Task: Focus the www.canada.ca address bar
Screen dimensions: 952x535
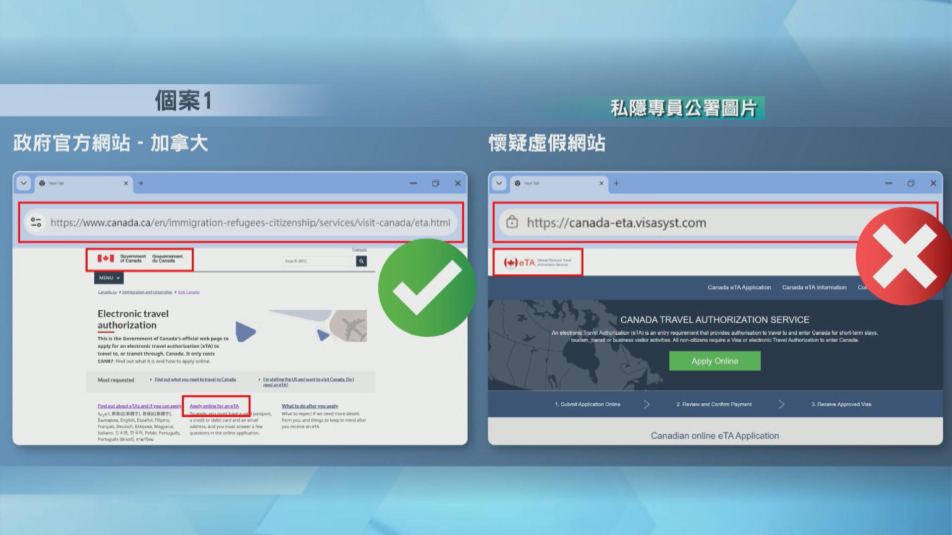Action: click(x=241, y=222)
